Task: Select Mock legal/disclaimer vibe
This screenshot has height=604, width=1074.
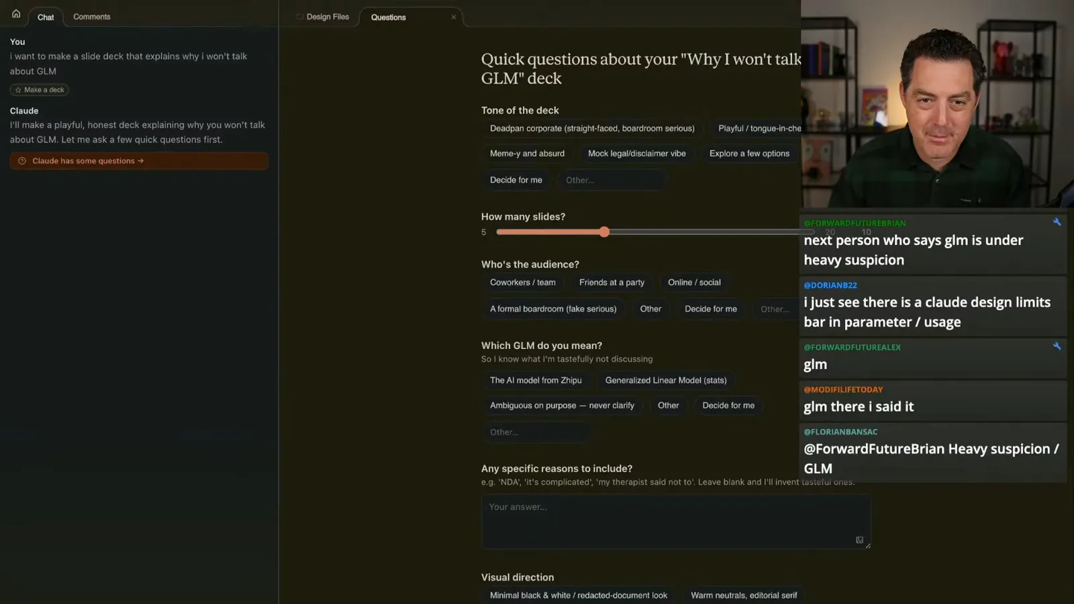Action: click(637, 154)
